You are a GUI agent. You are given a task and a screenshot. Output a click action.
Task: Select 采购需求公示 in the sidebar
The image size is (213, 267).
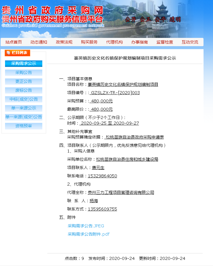tap(24, 64)
